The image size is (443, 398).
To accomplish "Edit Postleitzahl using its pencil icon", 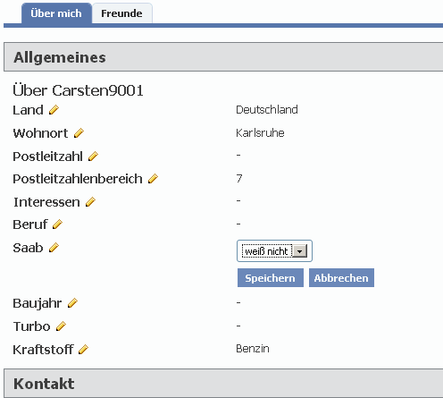I will point(93,157).
